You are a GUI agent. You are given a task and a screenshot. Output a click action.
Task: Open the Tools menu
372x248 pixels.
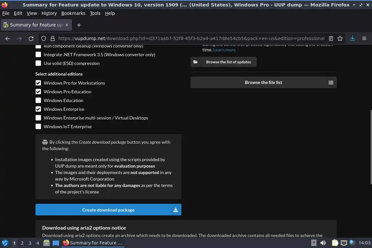click(95, 13)
